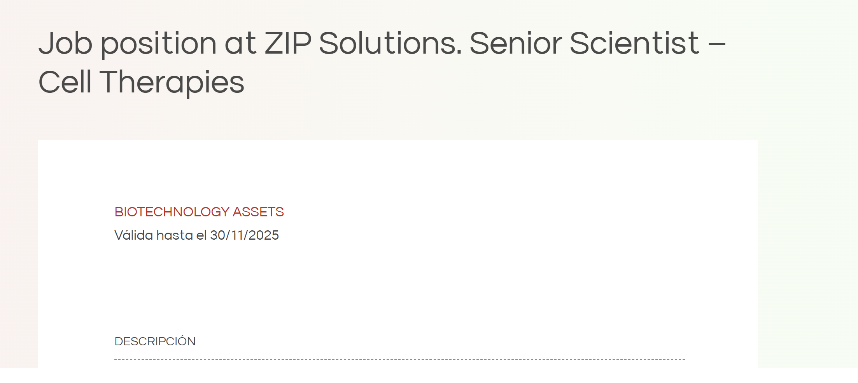Click the word 'Senior' in the title
Image resolution: width=858 pixels, height=383 pixels.
(x=516, y=43)
